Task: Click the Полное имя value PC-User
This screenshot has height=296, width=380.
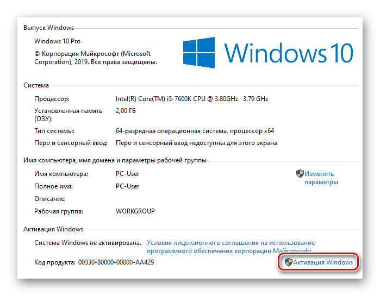Action: coord(127,186)
